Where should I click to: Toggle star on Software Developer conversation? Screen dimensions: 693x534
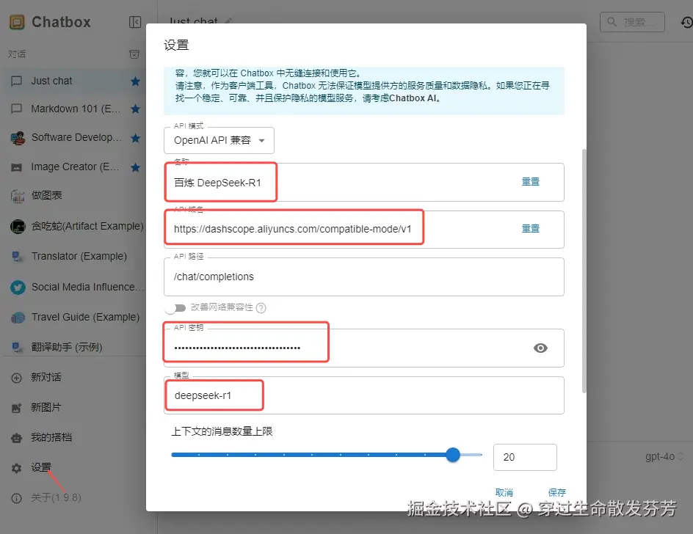tap(135, 138)
